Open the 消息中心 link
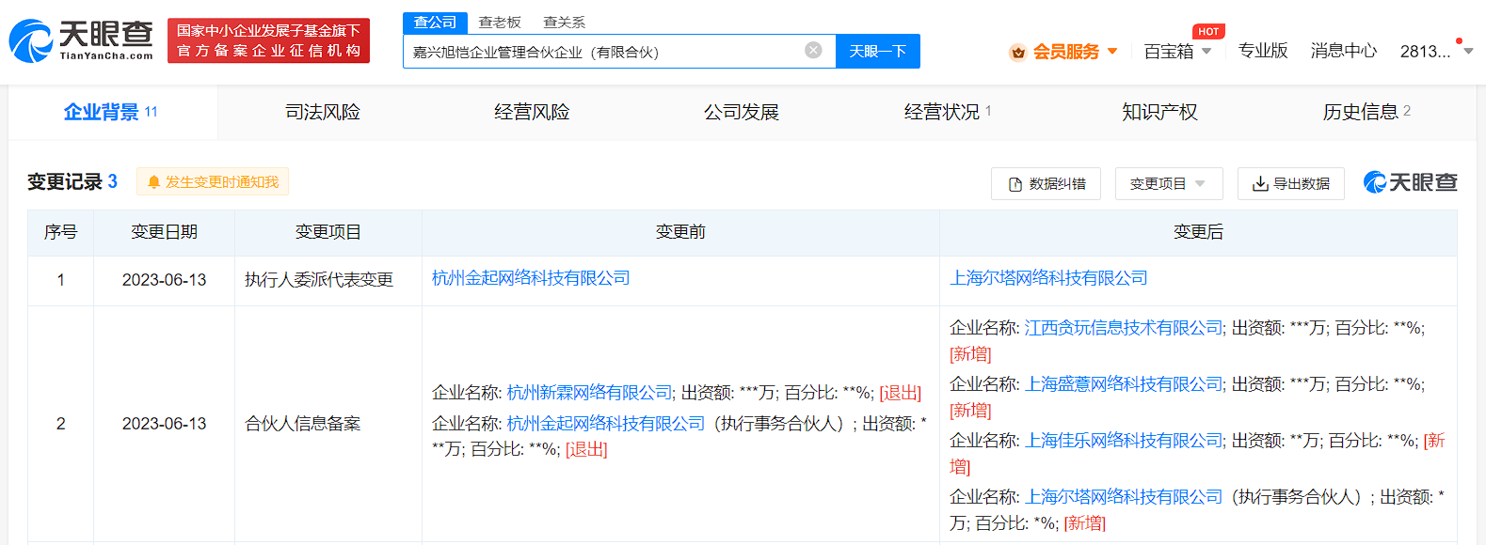This screenshot has height=545, width=1486. tap(1344, 52)
